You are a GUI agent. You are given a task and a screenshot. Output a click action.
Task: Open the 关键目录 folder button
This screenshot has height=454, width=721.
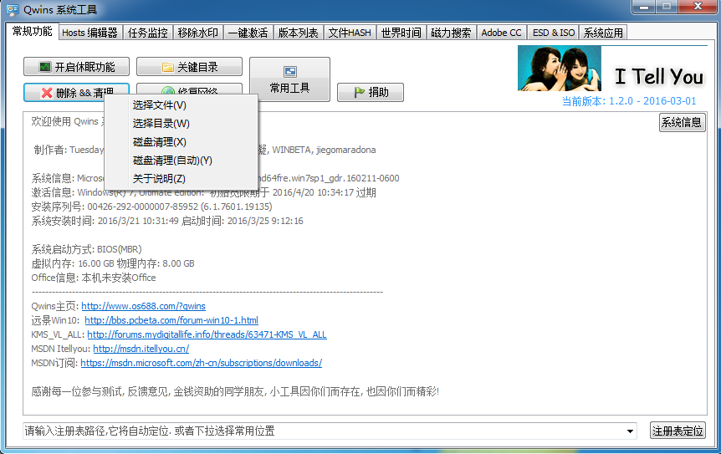[x=189, y=67]
